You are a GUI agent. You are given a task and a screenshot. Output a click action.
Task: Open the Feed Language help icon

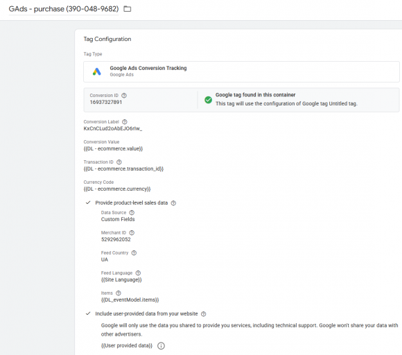pyautogui.click(x=138, y=273)
